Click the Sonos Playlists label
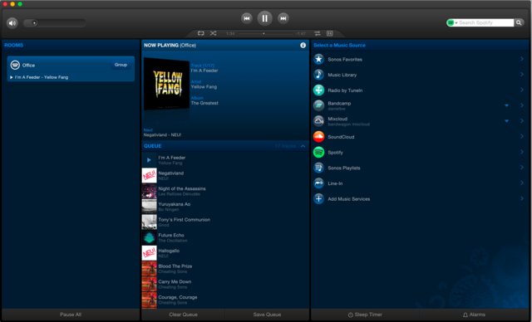532x322 pixels. pos(343,168)
